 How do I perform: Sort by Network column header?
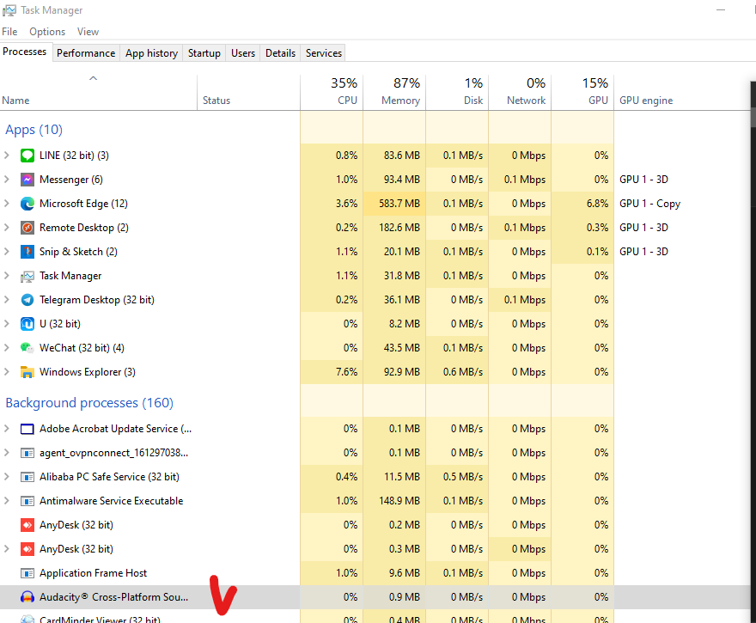520,93
